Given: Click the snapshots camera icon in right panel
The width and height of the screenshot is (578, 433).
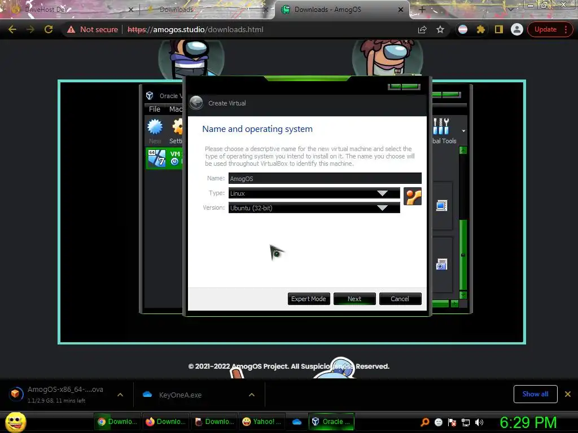Looking at the screenshot, I should pos(441,264).
